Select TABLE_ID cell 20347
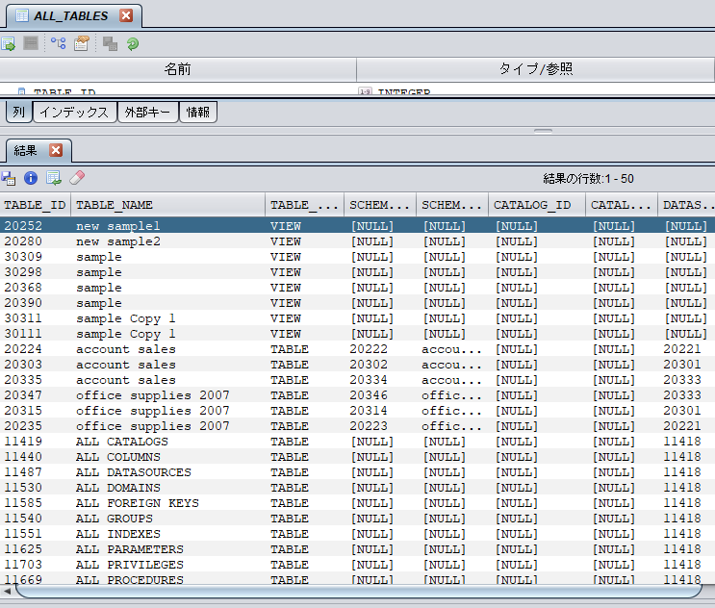The height and width of the screenshot is (608, 715). pyautogui.click(x=35, y=395)
